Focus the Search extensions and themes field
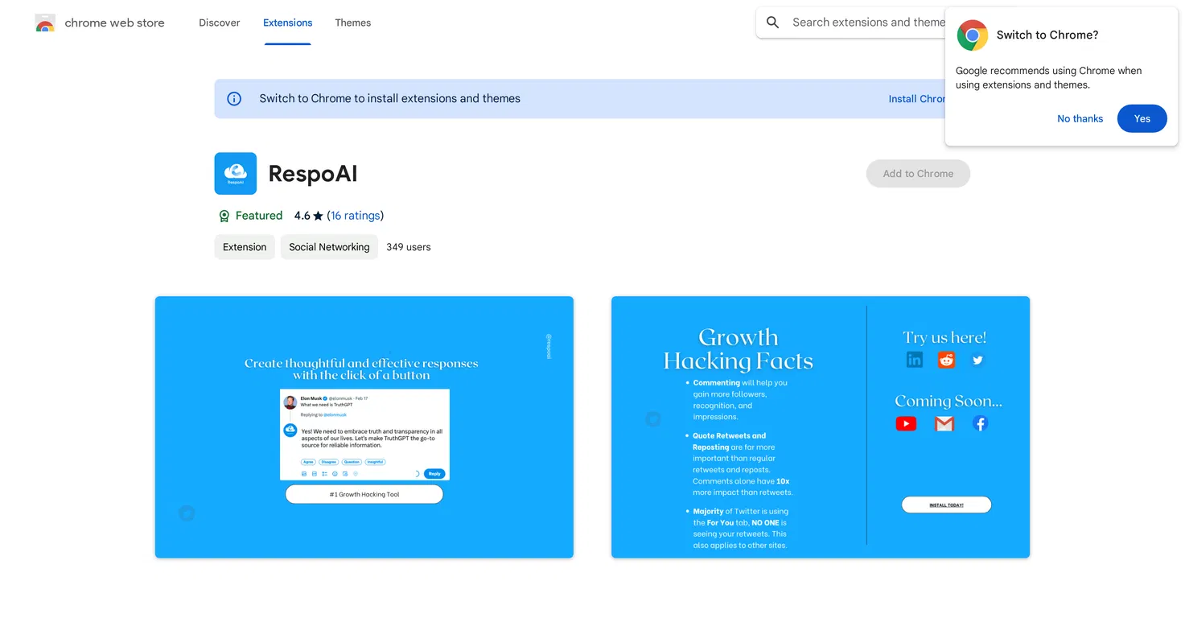This screenshot has height=618, width=1185. pos(867,23)
